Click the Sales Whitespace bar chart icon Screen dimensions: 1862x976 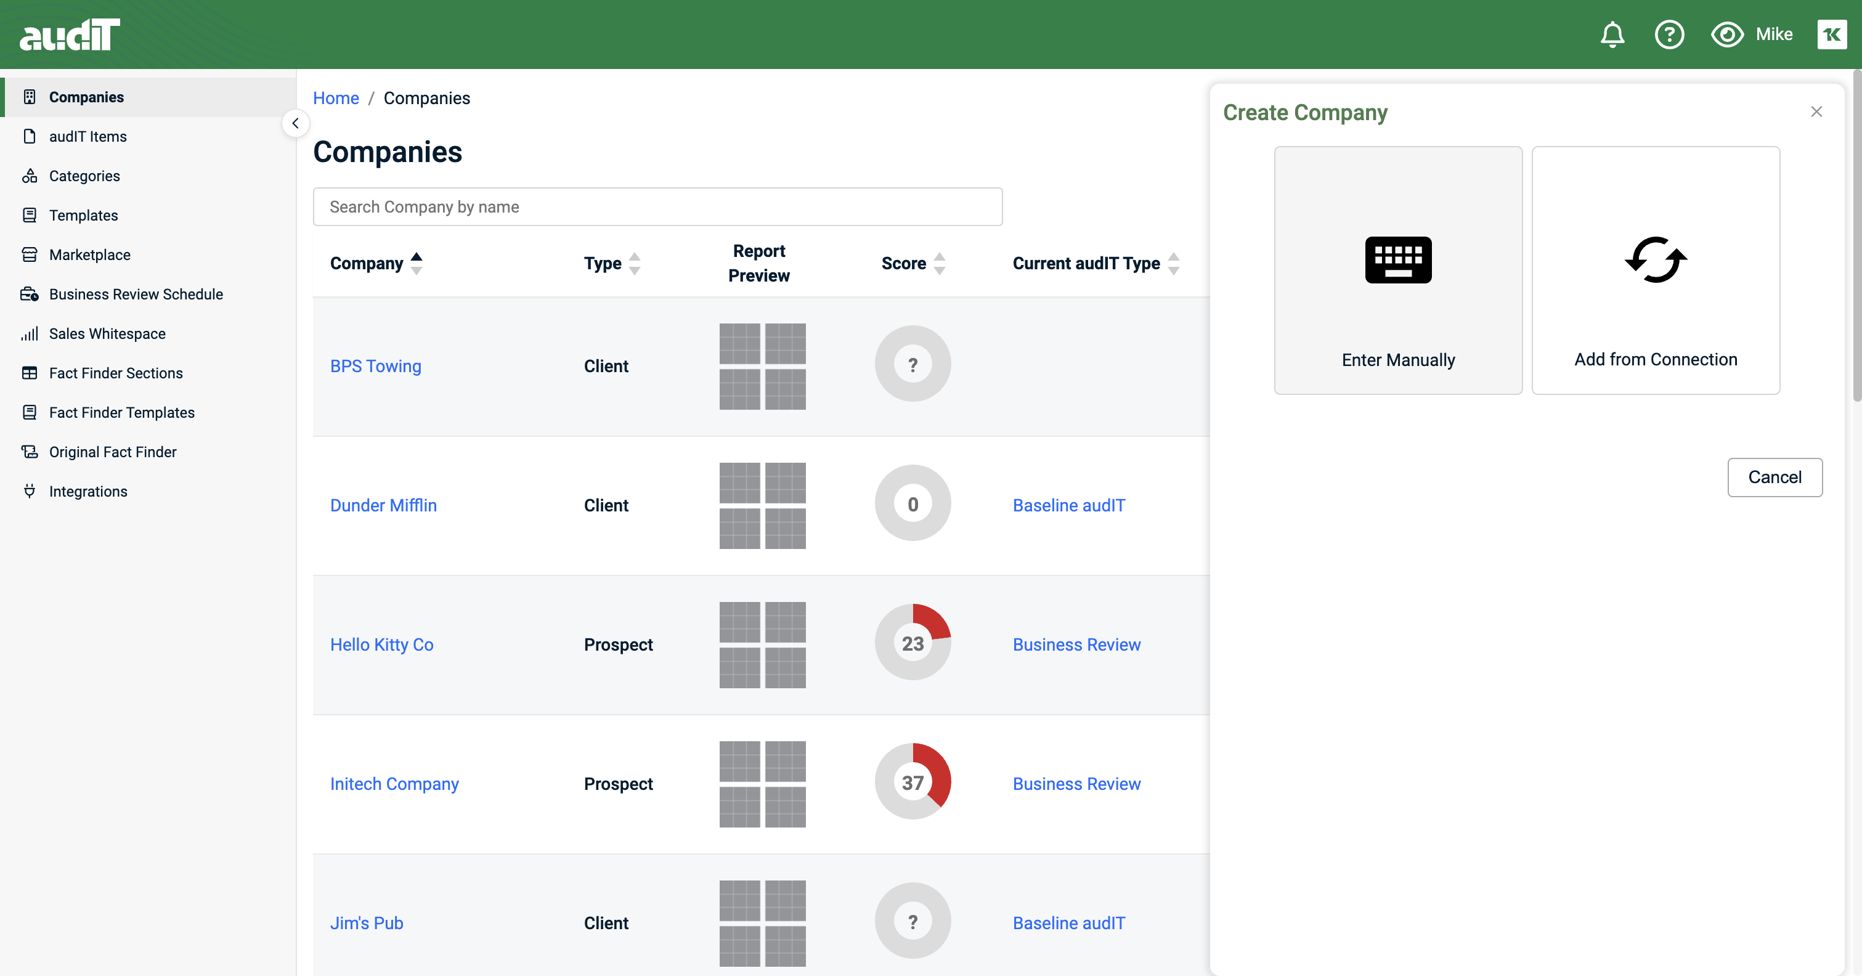(30, 333)
